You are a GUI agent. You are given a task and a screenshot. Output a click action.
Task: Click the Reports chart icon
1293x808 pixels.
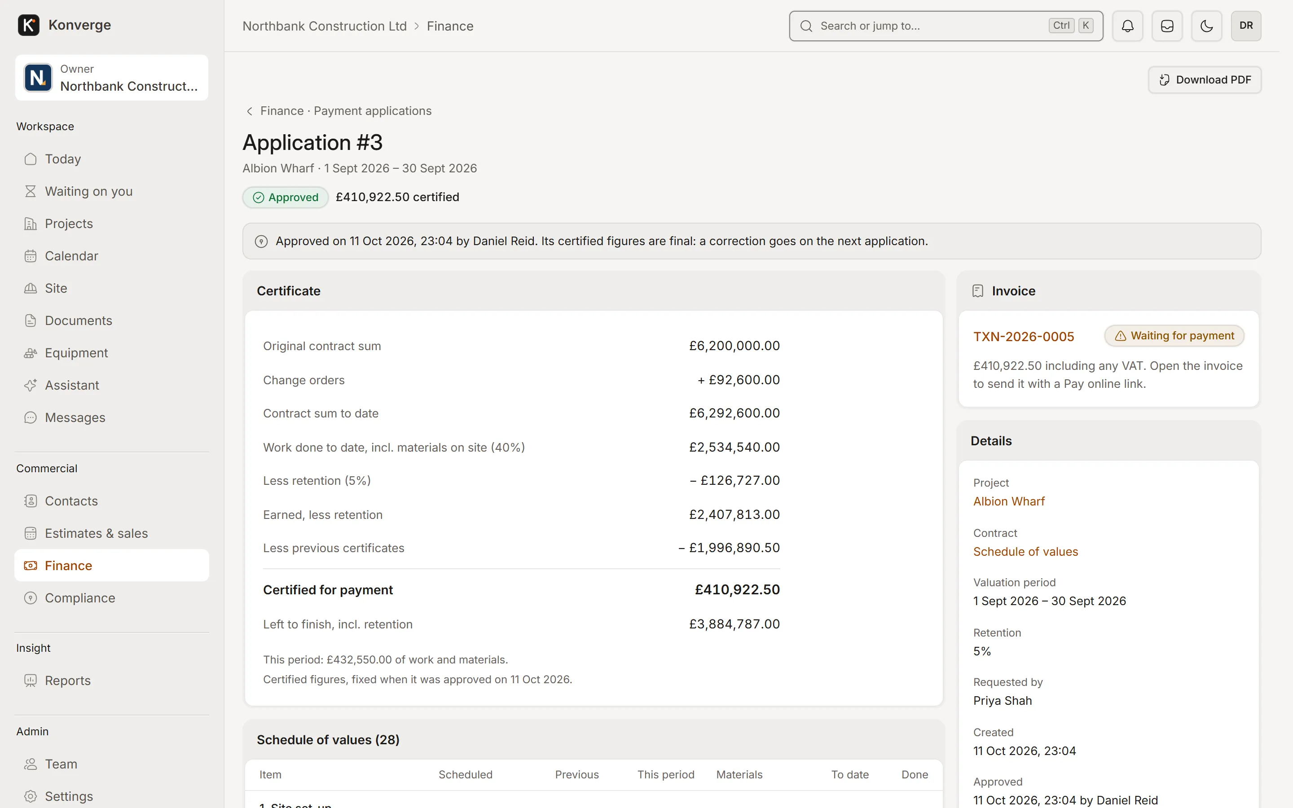[x=31, y=680]
